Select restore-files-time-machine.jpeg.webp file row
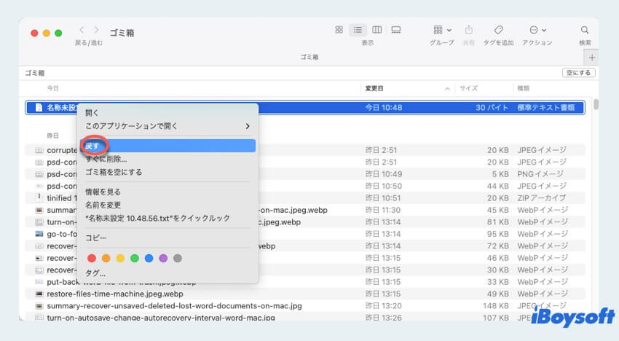Screen dimensions: 619x341 [x=115, y=294]
